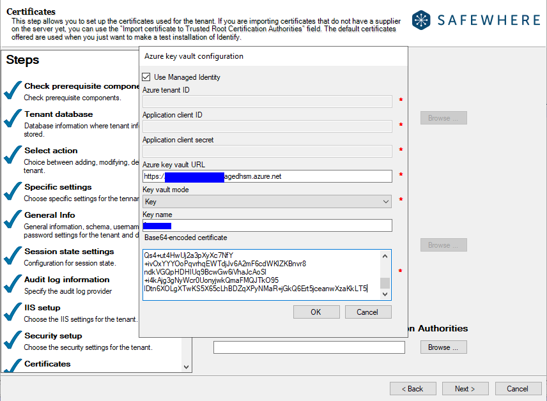The image size is (547, 401).
Task: Cancel the Azure key vault configuration dialog
Action: click(367, 312)
